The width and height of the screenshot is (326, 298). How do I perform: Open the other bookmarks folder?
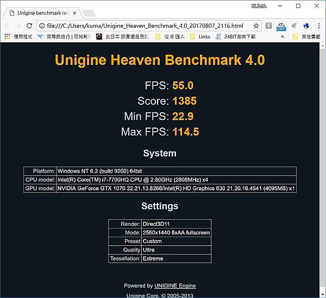point(306,37)
